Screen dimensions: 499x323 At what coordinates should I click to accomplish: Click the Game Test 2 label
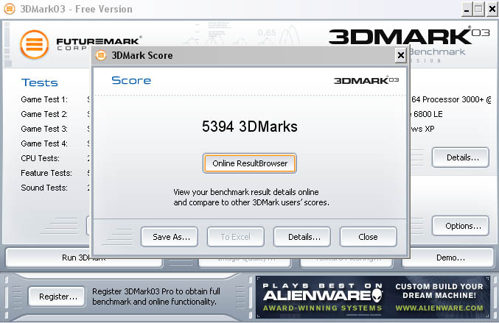click(x=44, y=114)
